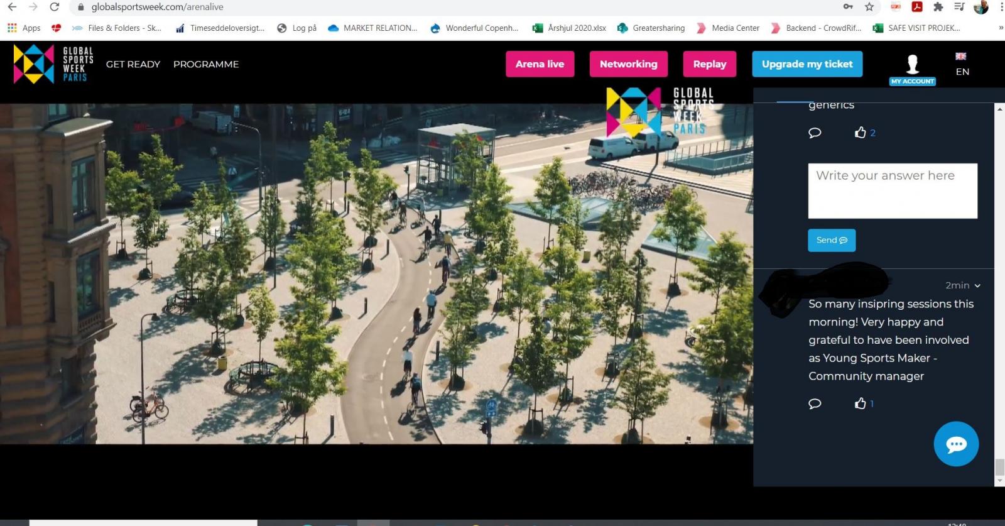This screenshot has width=1005, height=526.
Task: Open the GET READY menu item
Action: 133,64
